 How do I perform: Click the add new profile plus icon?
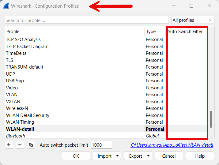(x=9, y=145)
